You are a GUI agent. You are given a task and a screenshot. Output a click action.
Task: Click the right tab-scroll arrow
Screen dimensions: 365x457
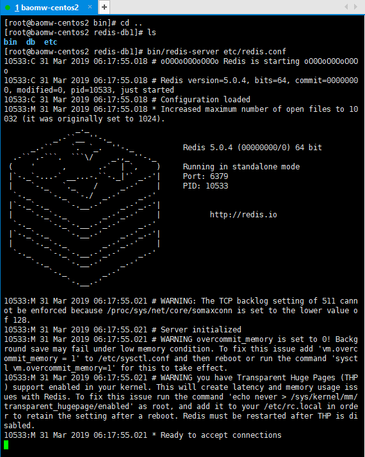pos(355,6)
